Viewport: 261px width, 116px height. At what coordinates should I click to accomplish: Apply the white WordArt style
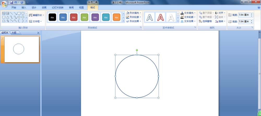click(171, 17)
